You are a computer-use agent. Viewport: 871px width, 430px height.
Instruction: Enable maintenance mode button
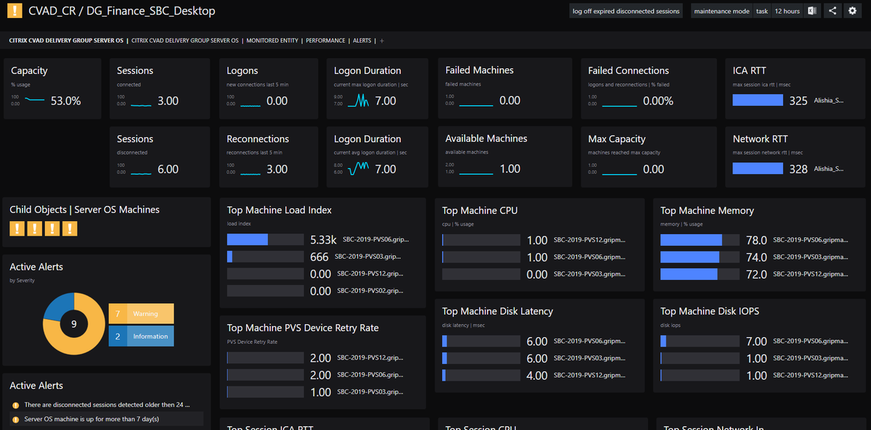coord(721,11)
